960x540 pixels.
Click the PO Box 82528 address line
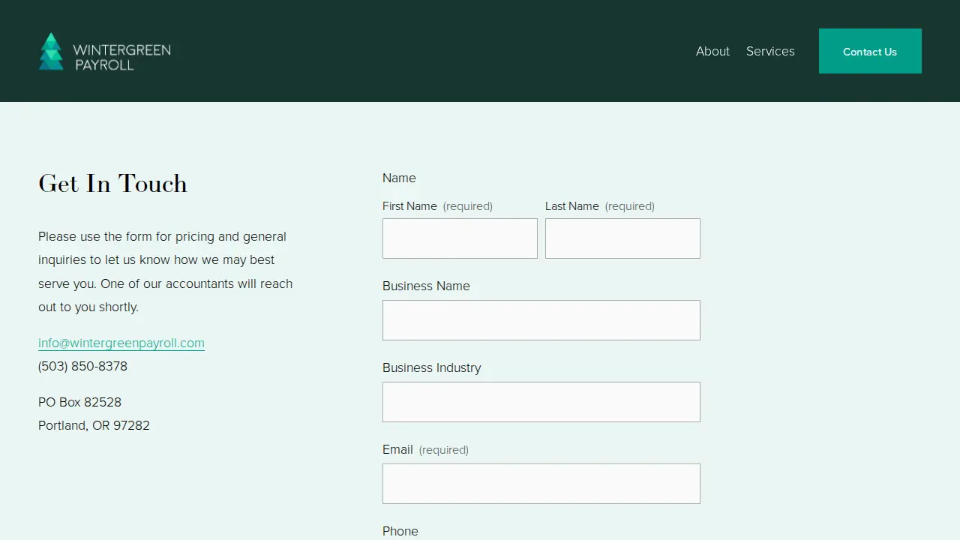click(x=79, y=402)
